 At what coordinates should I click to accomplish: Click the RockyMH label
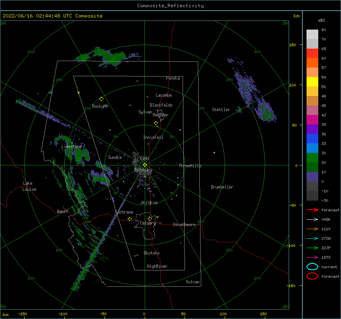(100, 106)
